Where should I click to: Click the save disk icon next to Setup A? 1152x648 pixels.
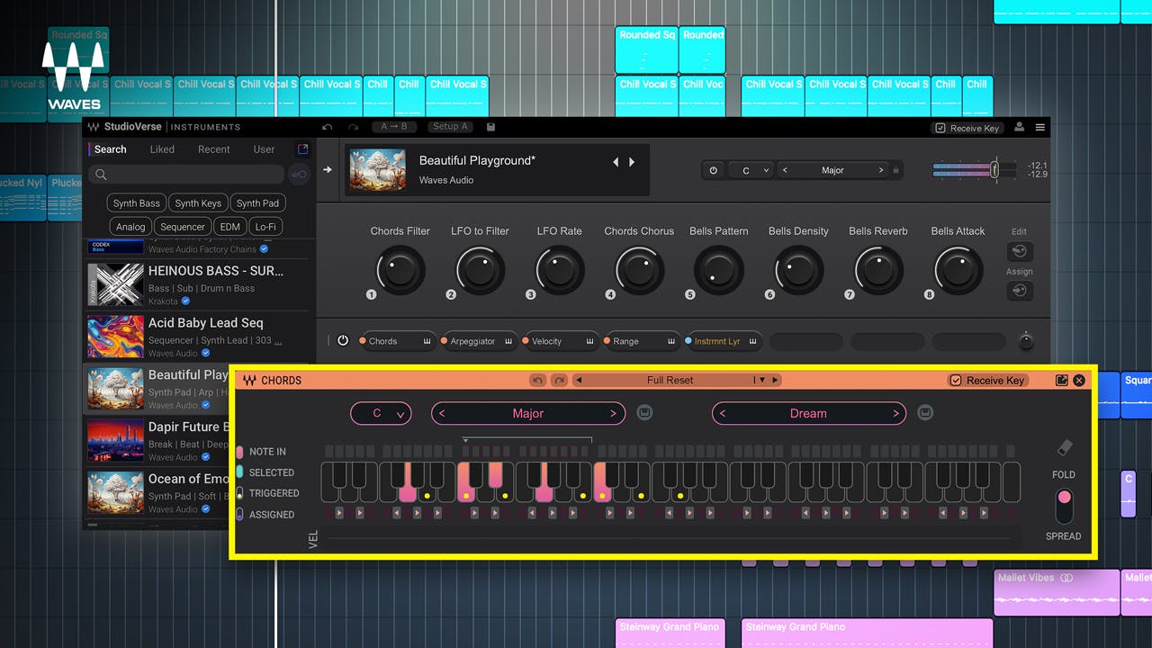490,127
